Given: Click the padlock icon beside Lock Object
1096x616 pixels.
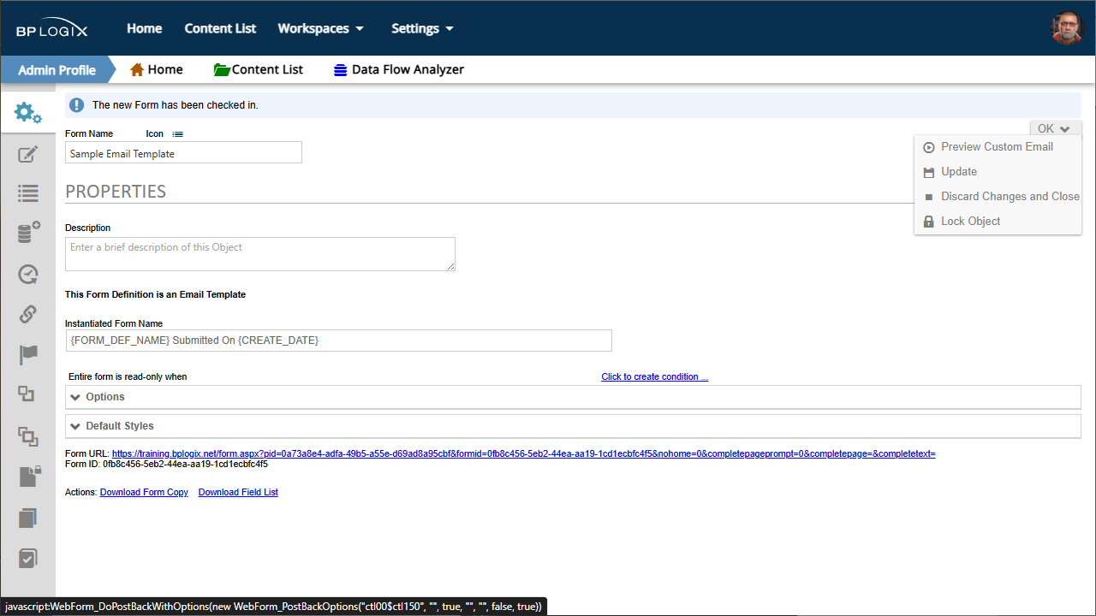Looking at the screenshot, I should coord(929,222).
